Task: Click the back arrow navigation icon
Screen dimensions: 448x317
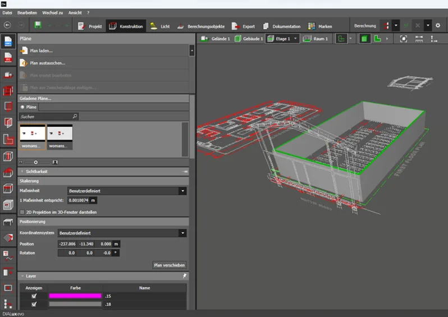Action: pyautogui.click(x=7, y=25)
